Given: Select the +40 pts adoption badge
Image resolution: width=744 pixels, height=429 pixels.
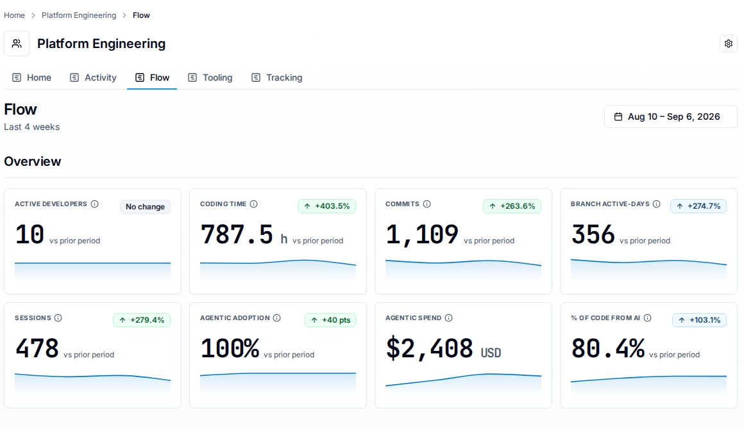Looking at the screenshot, I should 330,320.
